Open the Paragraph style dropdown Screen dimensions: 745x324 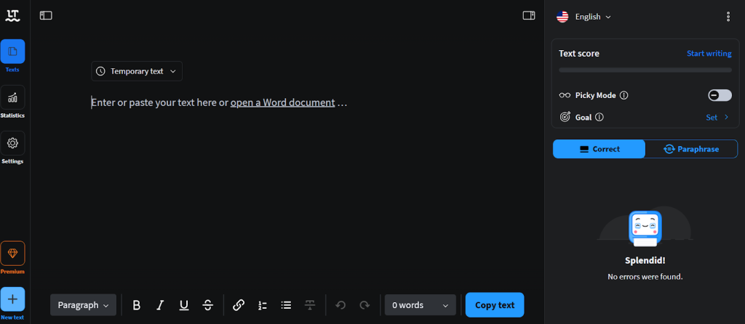click(x=83, y=305)
